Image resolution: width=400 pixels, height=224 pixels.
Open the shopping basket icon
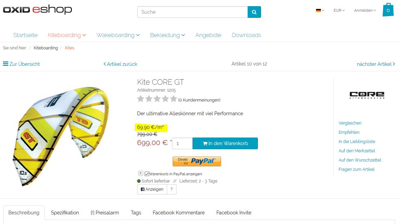pyautogui.click(x=388, y=10)
